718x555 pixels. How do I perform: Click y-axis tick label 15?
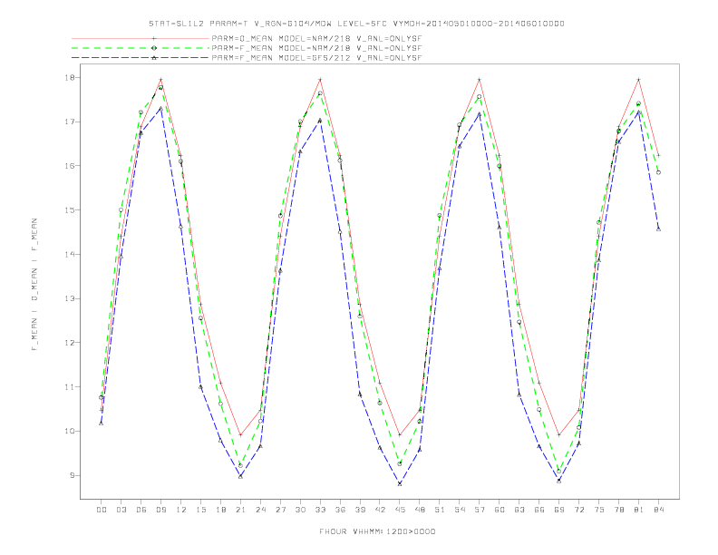[x=70, y=210]
